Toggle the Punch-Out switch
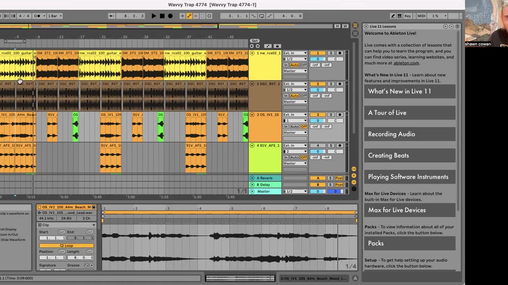The height and width of the screenshot is (285, 508). point(270,16)
